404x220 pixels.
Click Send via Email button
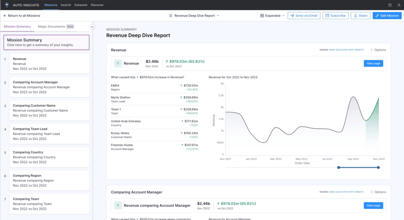(x=304, y=16)
